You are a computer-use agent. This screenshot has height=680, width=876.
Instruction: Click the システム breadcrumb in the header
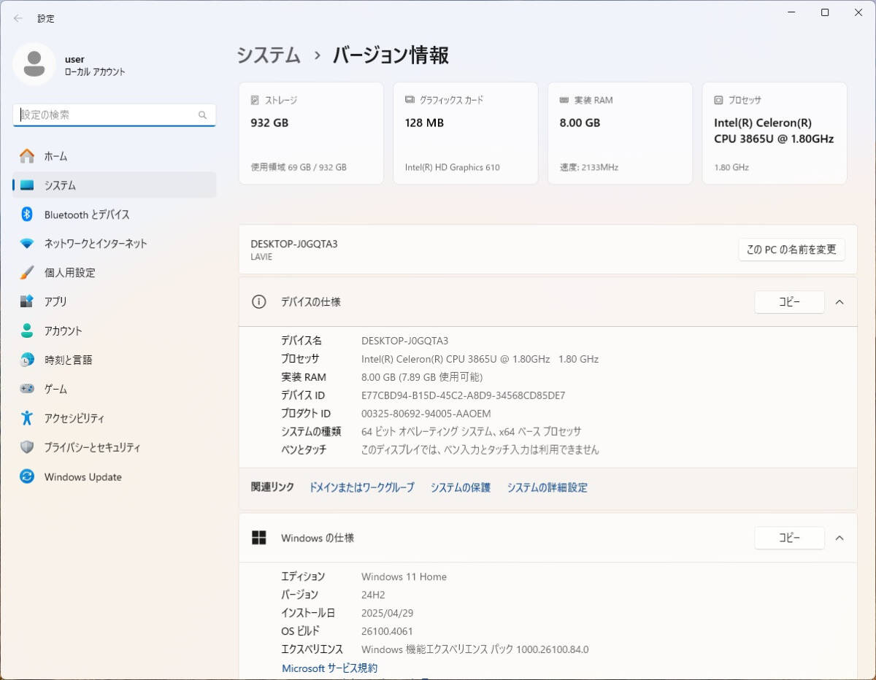tap(269, 55)
